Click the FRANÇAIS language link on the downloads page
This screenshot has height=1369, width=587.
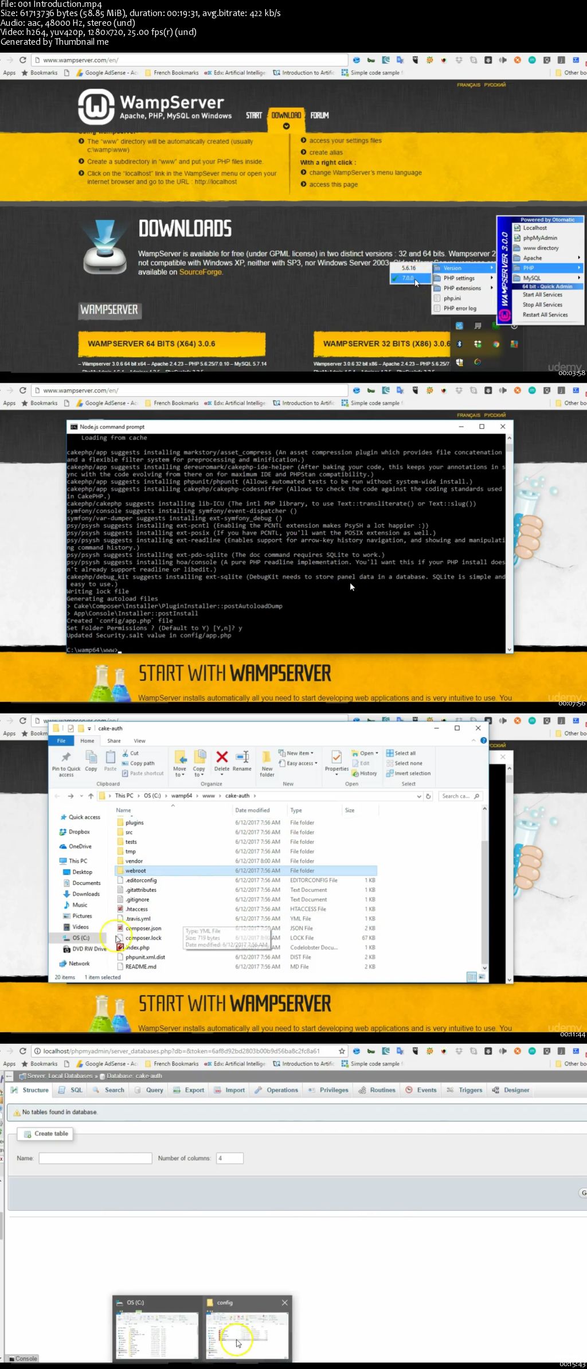click(x=468, y=85)
